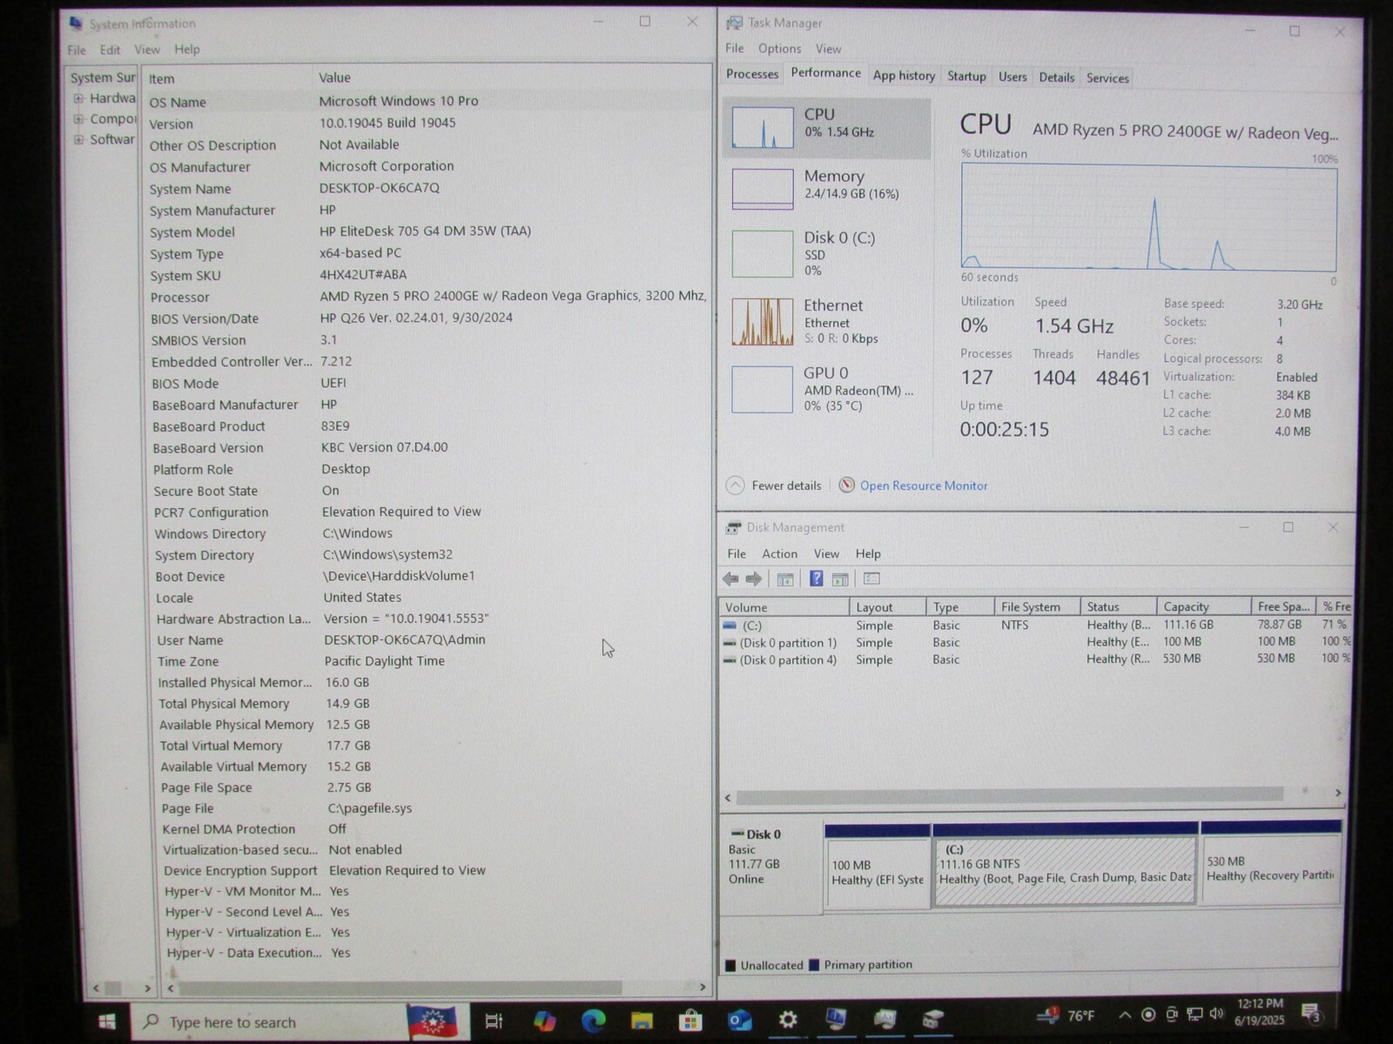Viewport: 1393px width, 1044px height.
Task: Open System Information View menu
Action: pos(147,50)
